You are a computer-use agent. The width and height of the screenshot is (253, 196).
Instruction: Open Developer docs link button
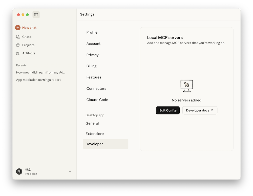[200, 110]
